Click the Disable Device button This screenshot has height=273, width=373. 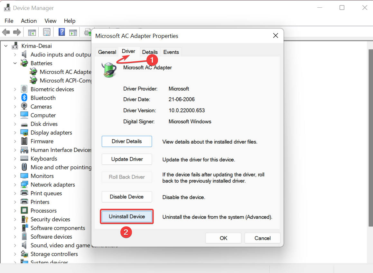(127, 197)
